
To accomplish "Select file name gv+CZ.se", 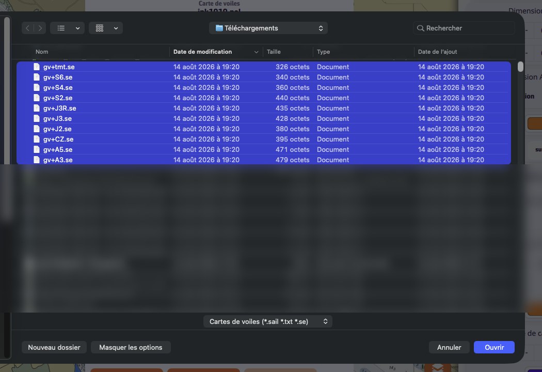I will [x=58, y=139].
